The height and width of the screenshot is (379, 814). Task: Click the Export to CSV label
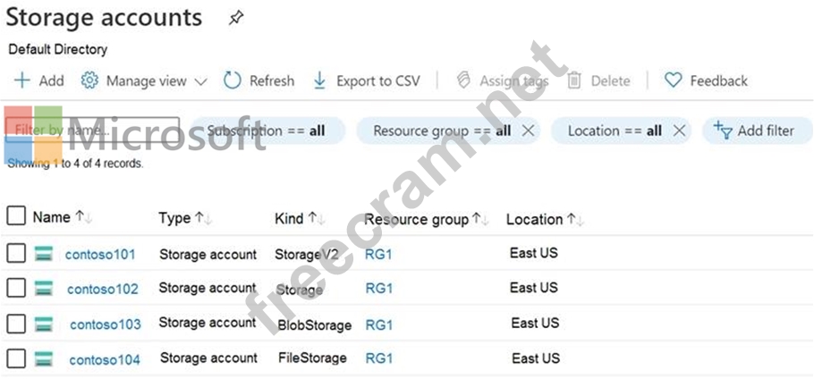378,81
